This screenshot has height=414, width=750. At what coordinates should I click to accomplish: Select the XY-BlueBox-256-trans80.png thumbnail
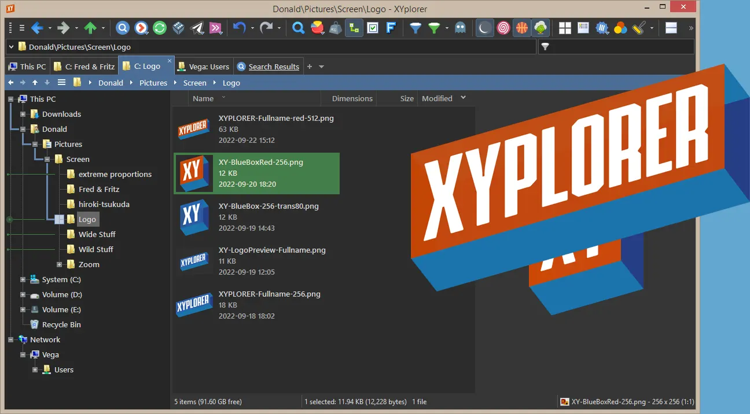pyautogui.click(x=193, y=217)
